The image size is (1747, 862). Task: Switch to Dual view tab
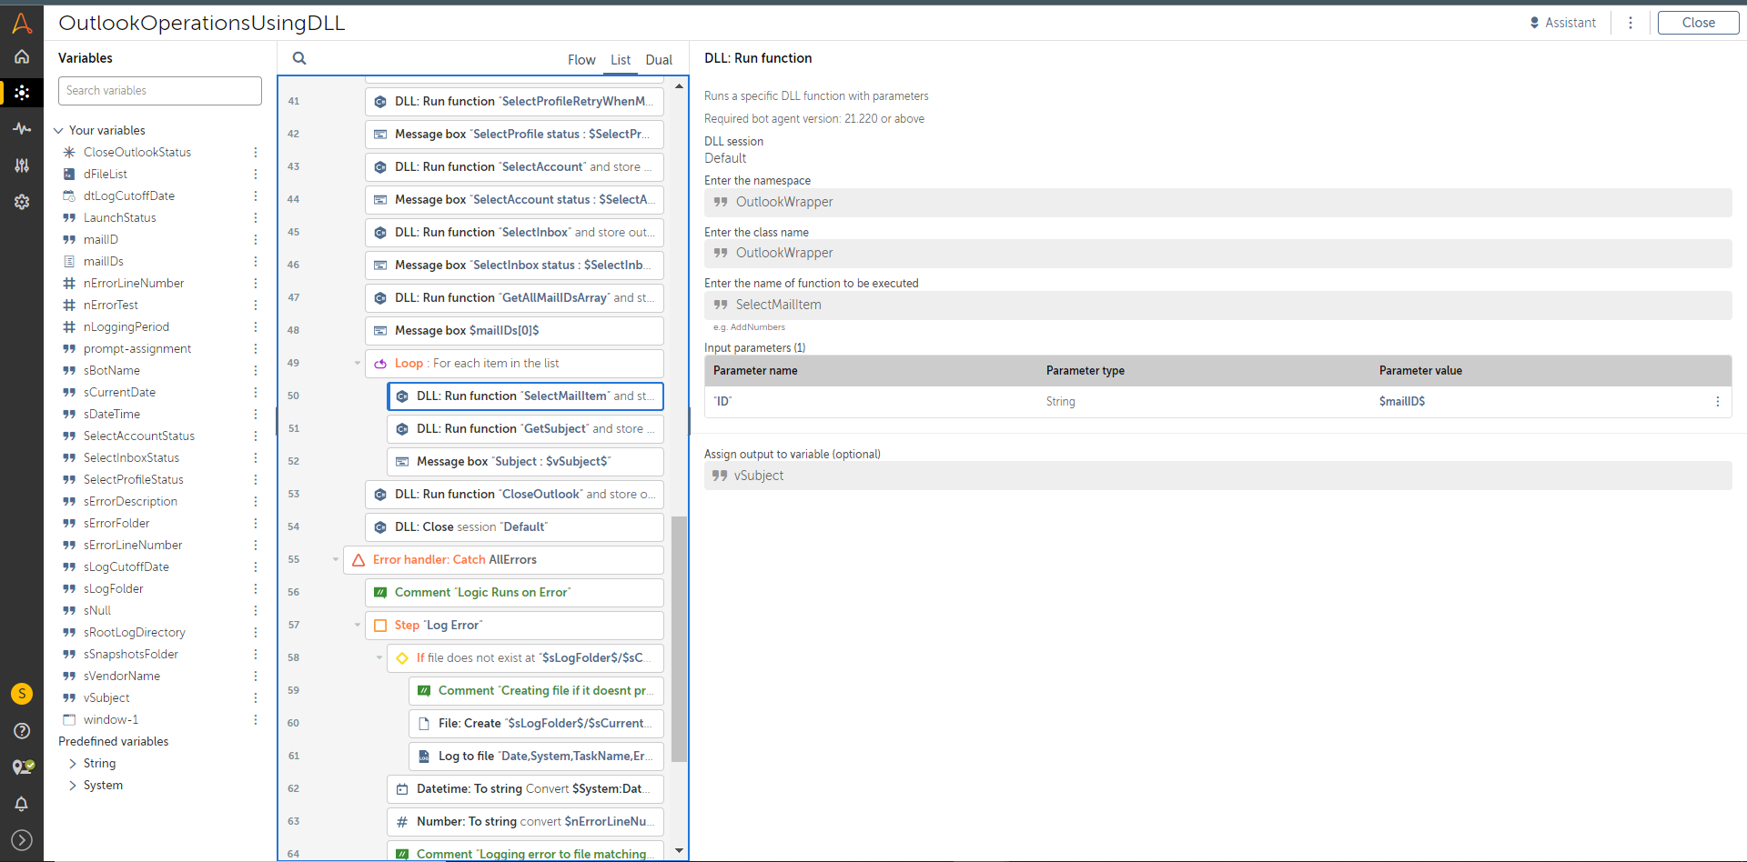[659, 60]
